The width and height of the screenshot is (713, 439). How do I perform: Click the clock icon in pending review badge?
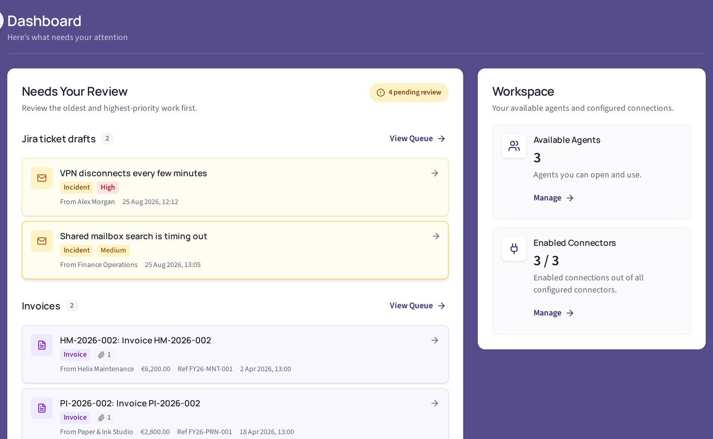point(381,93)
